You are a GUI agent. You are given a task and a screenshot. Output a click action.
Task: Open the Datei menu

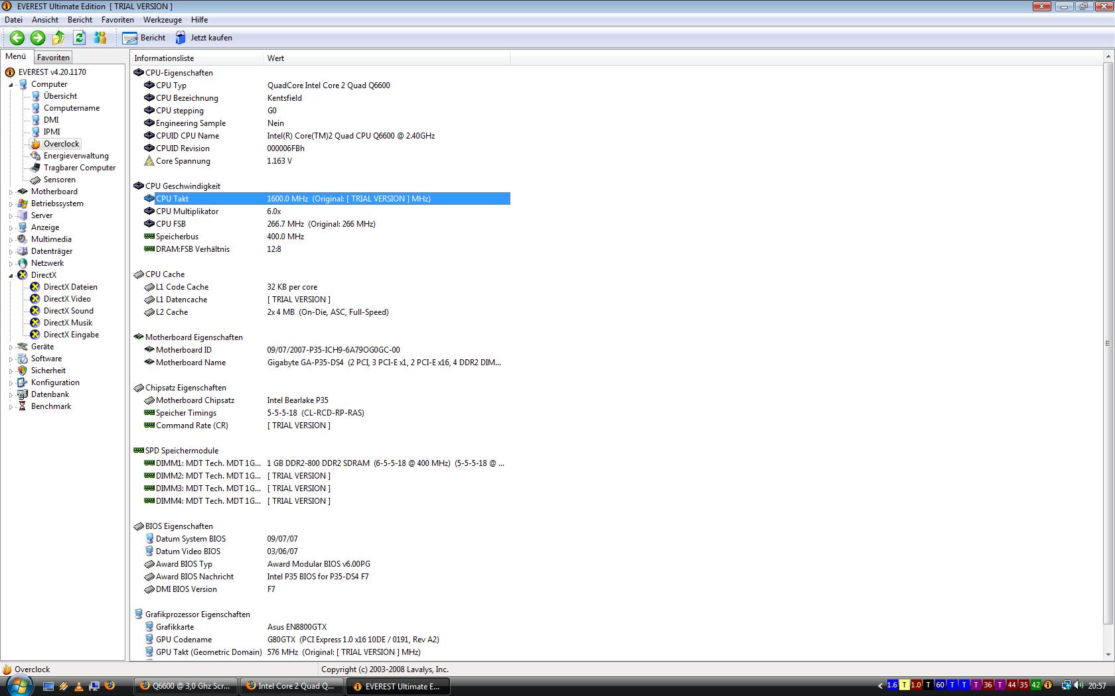[13, 20]
